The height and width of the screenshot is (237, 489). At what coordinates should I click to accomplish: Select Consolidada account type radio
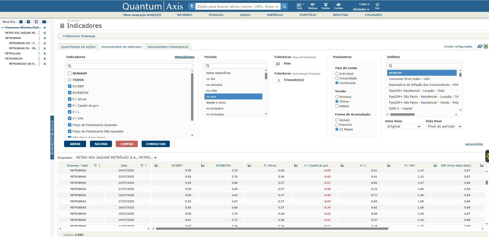coord(337,78)
